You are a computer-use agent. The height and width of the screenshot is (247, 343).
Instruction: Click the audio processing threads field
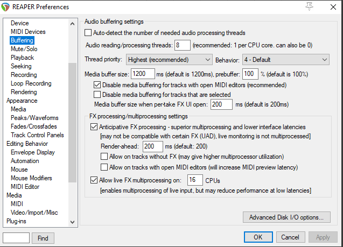[183, 45]
